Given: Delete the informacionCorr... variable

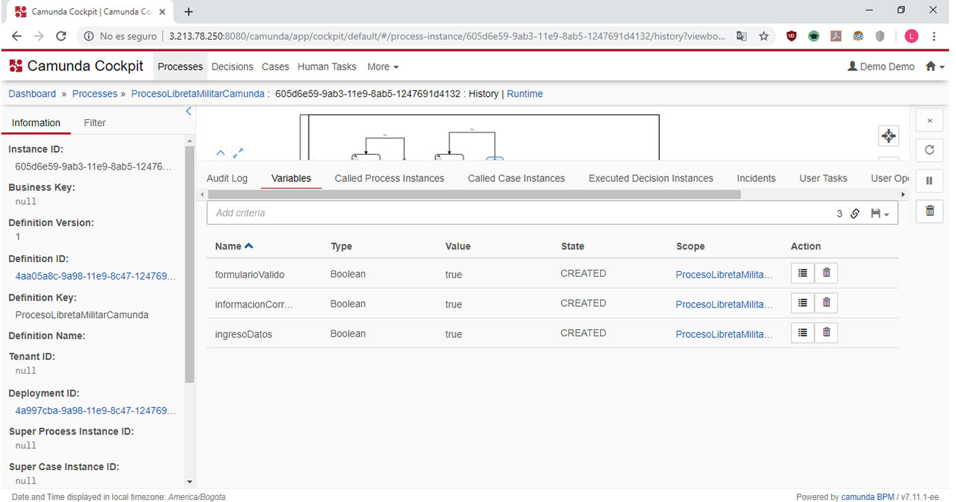Looking at the screenshot, I should (826, 303).
